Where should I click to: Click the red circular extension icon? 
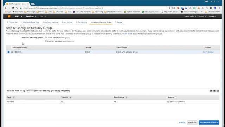click(x=178, y=8)
